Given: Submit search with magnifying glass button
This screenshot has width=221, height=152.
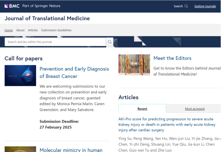Looking at the screenshot, I should (x=110, y=42).
